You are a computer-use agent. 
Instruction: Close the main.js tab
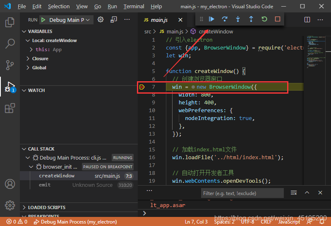[180, 20]
